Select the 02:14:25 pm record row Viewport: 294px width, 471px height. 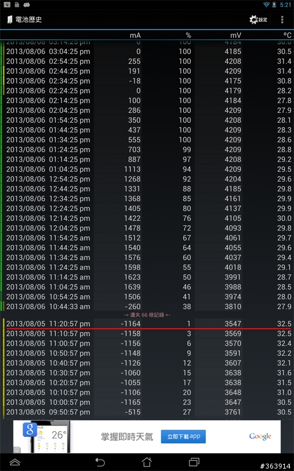coord(147,101)
